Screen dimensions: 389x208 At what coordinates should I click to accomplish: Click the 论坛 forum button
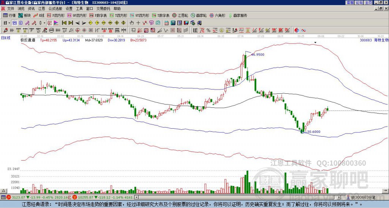pyautogui.click(x=359, y=3)
